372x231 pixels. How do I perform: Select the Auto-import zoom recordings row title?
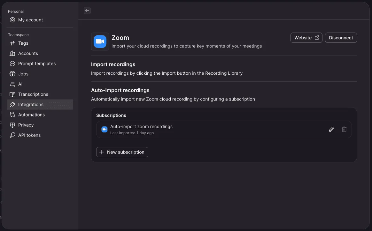pos(141,127)
